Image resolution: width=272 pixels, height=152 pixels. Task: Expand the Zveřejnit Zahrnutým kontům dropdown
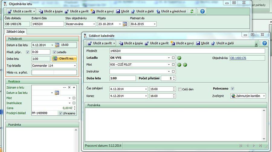tap(264, 96)
